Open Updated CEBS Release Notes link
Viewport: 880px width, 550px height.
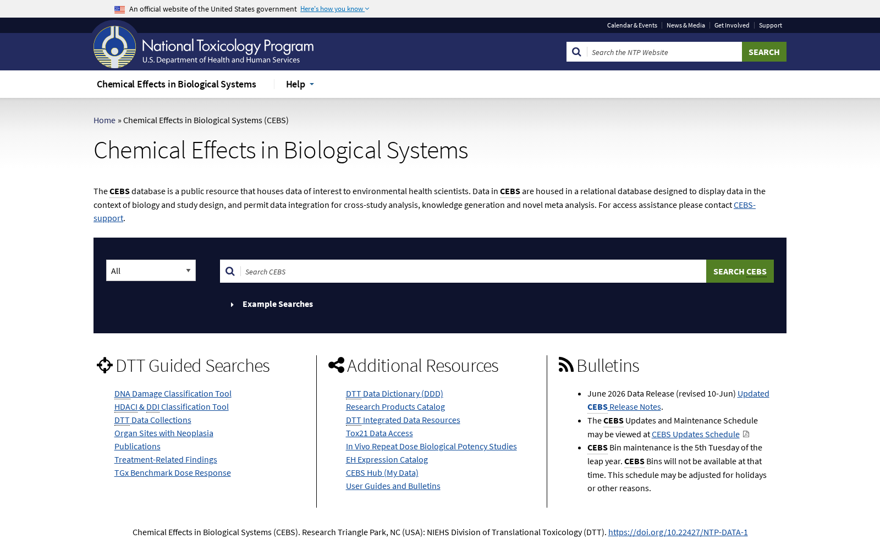point(624,406)
